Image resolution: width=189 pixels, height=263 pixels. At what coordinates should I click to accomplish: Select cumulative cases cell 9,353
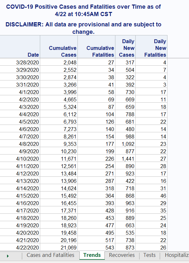(x=59, y=144)
